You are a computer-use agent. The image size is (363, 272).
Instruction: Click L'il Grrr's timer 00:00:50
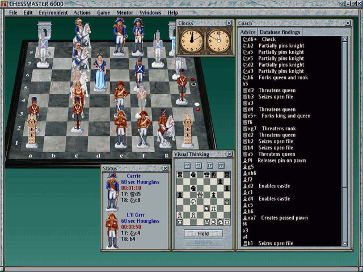[x=131, y=227]
